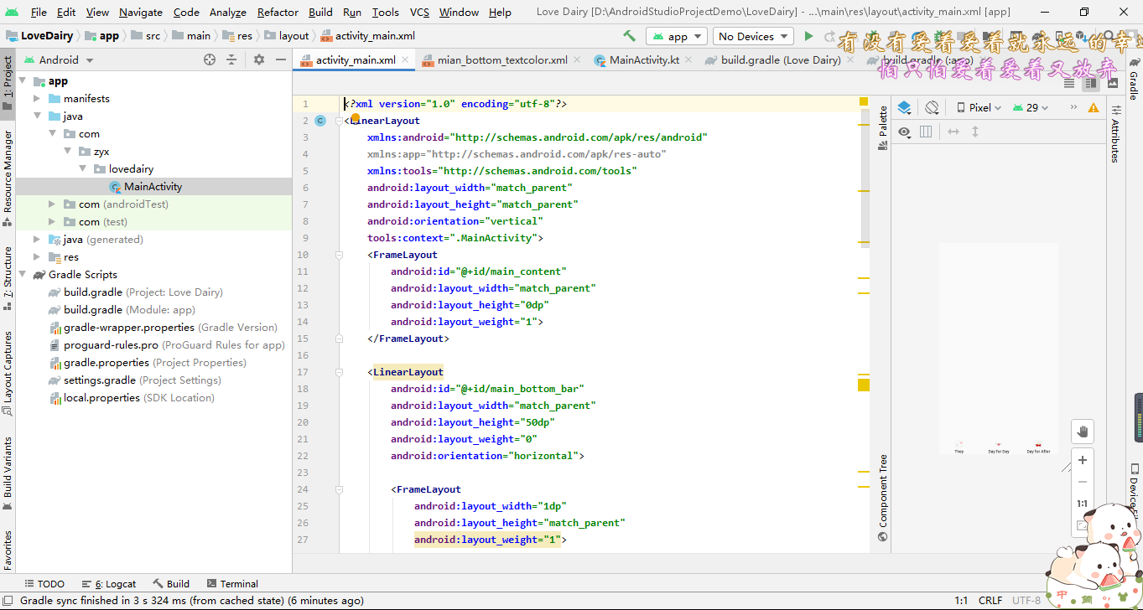The height and width of the screenshot is (610, 1143).
Task: Click CRLF line separator in status bar
Action: coord(990,601)
